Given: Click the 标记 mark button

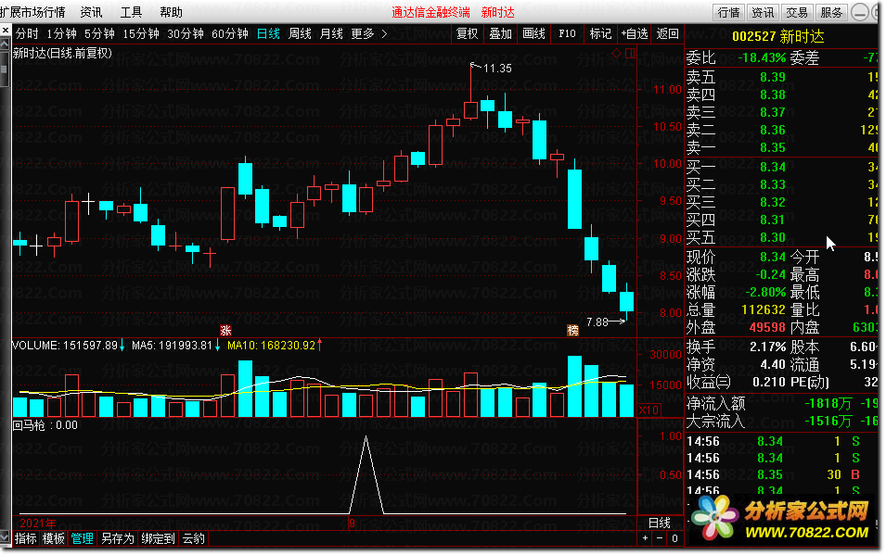Looking at the screenshot, I should pos(600,34).
